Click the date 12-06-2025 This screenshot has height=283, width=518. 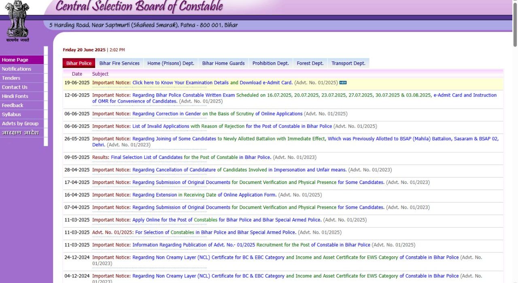point(77,95)
